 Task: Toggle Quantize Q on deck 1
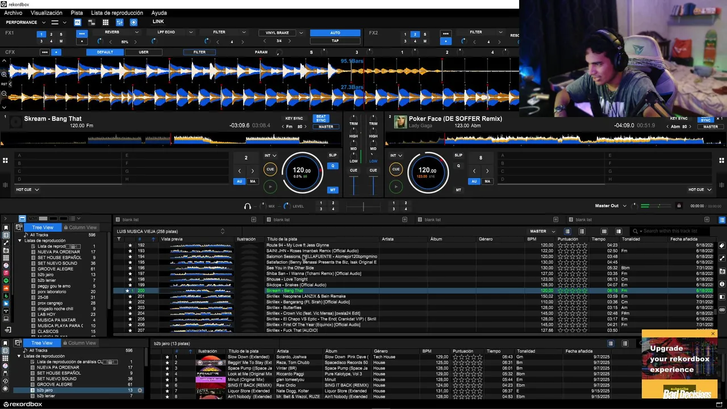pyautogui.click(x=332, y=166)
